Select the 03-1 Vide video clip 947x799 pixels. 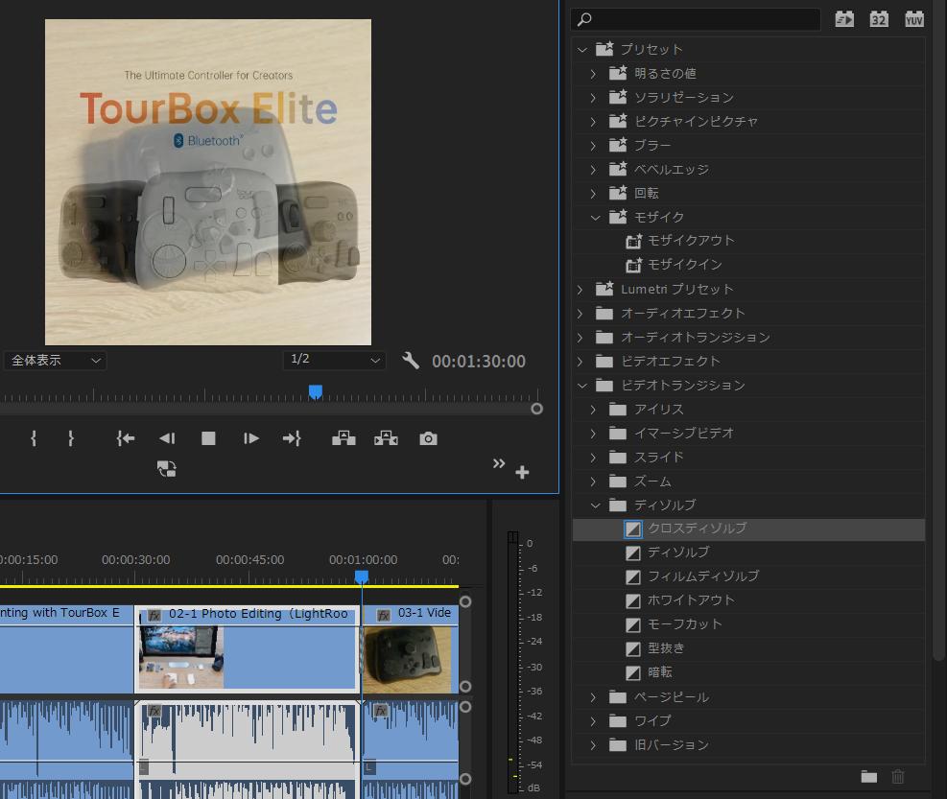410,649
